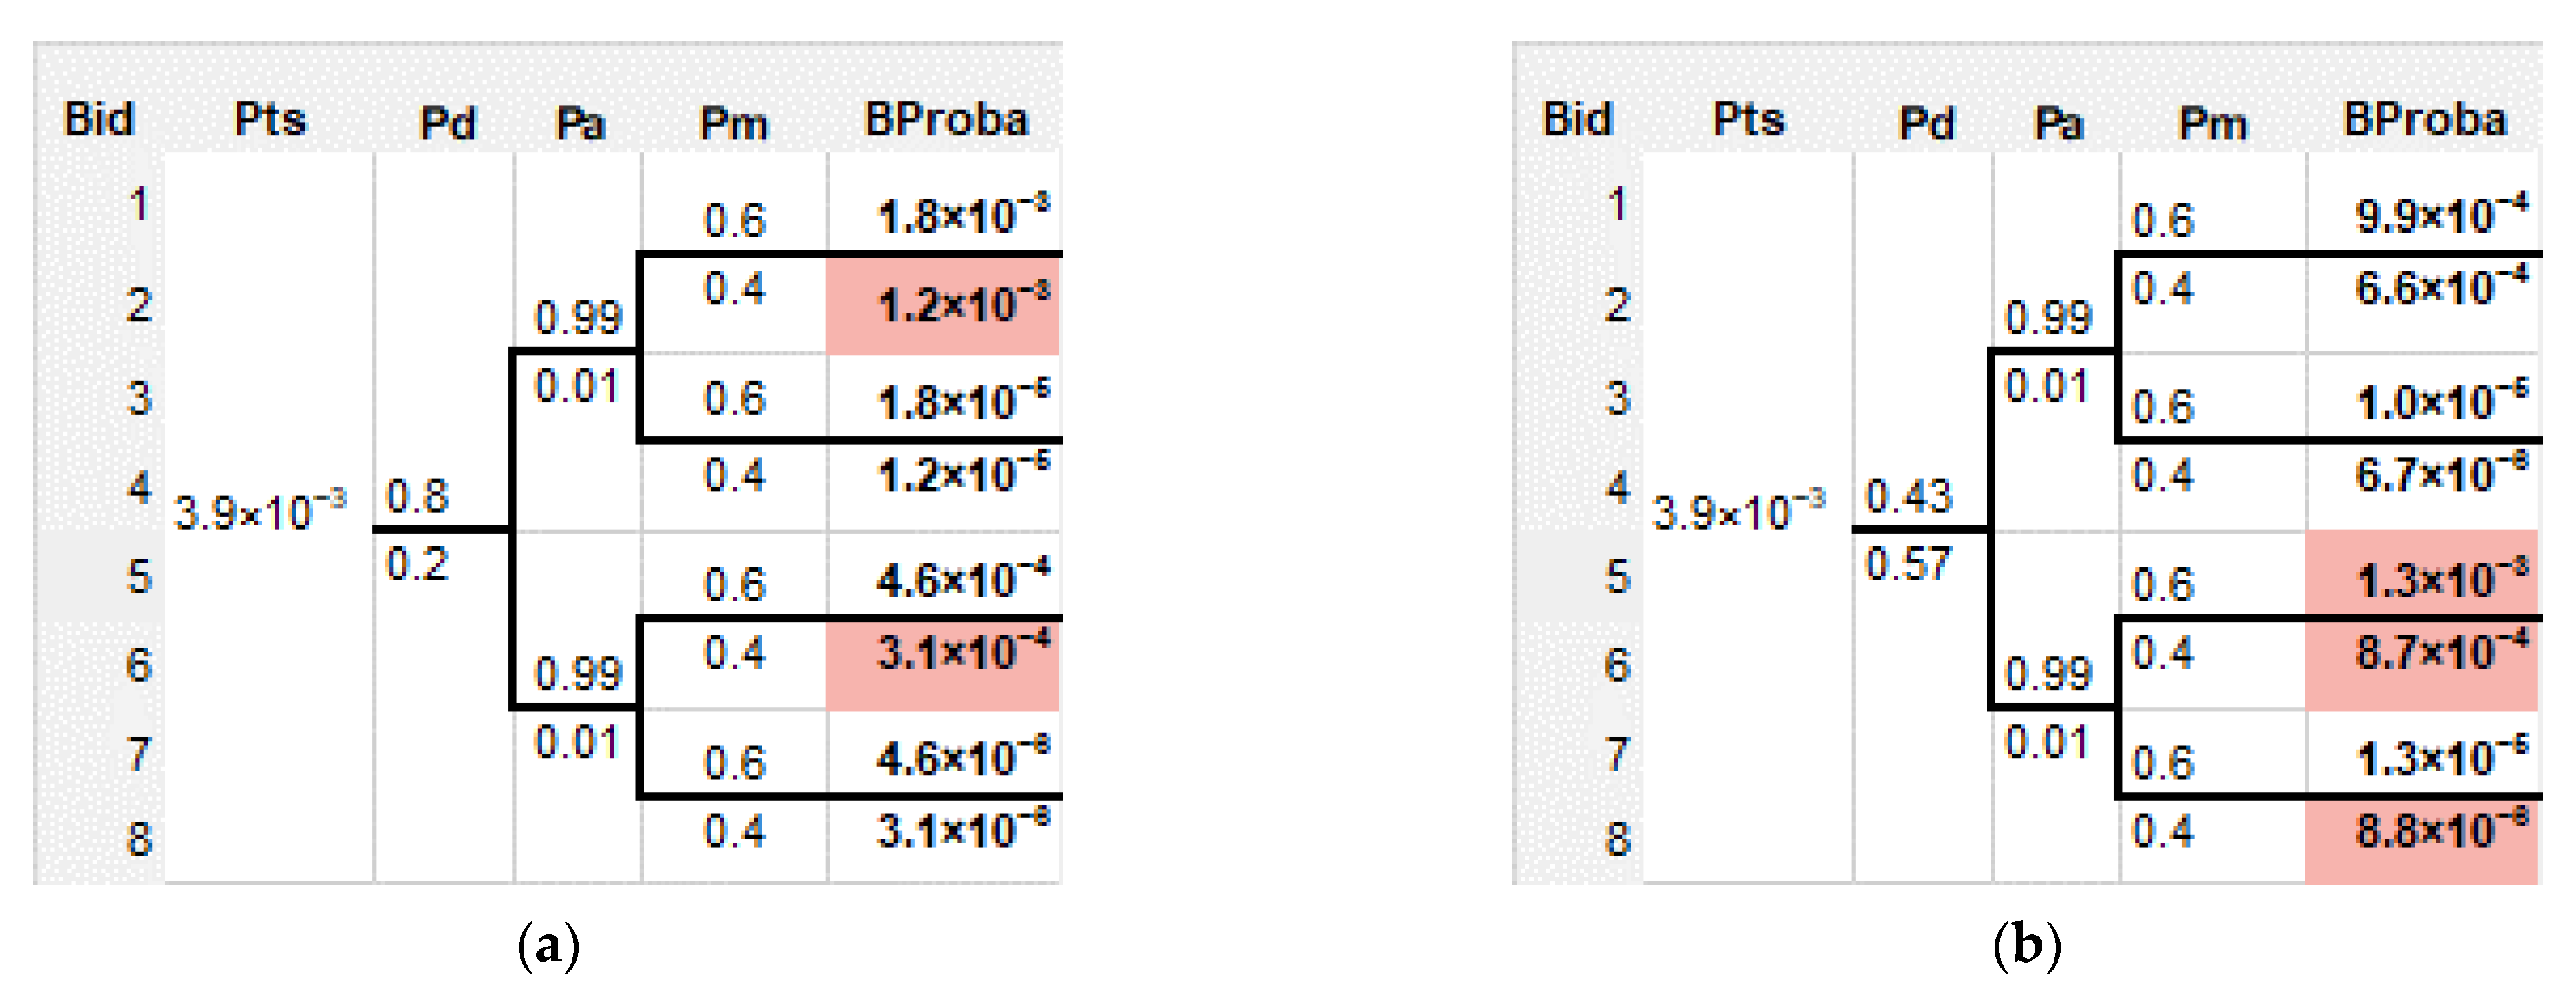Click the Pm header in table (a)
This screenshot has height=996, width=2576.
734,124
